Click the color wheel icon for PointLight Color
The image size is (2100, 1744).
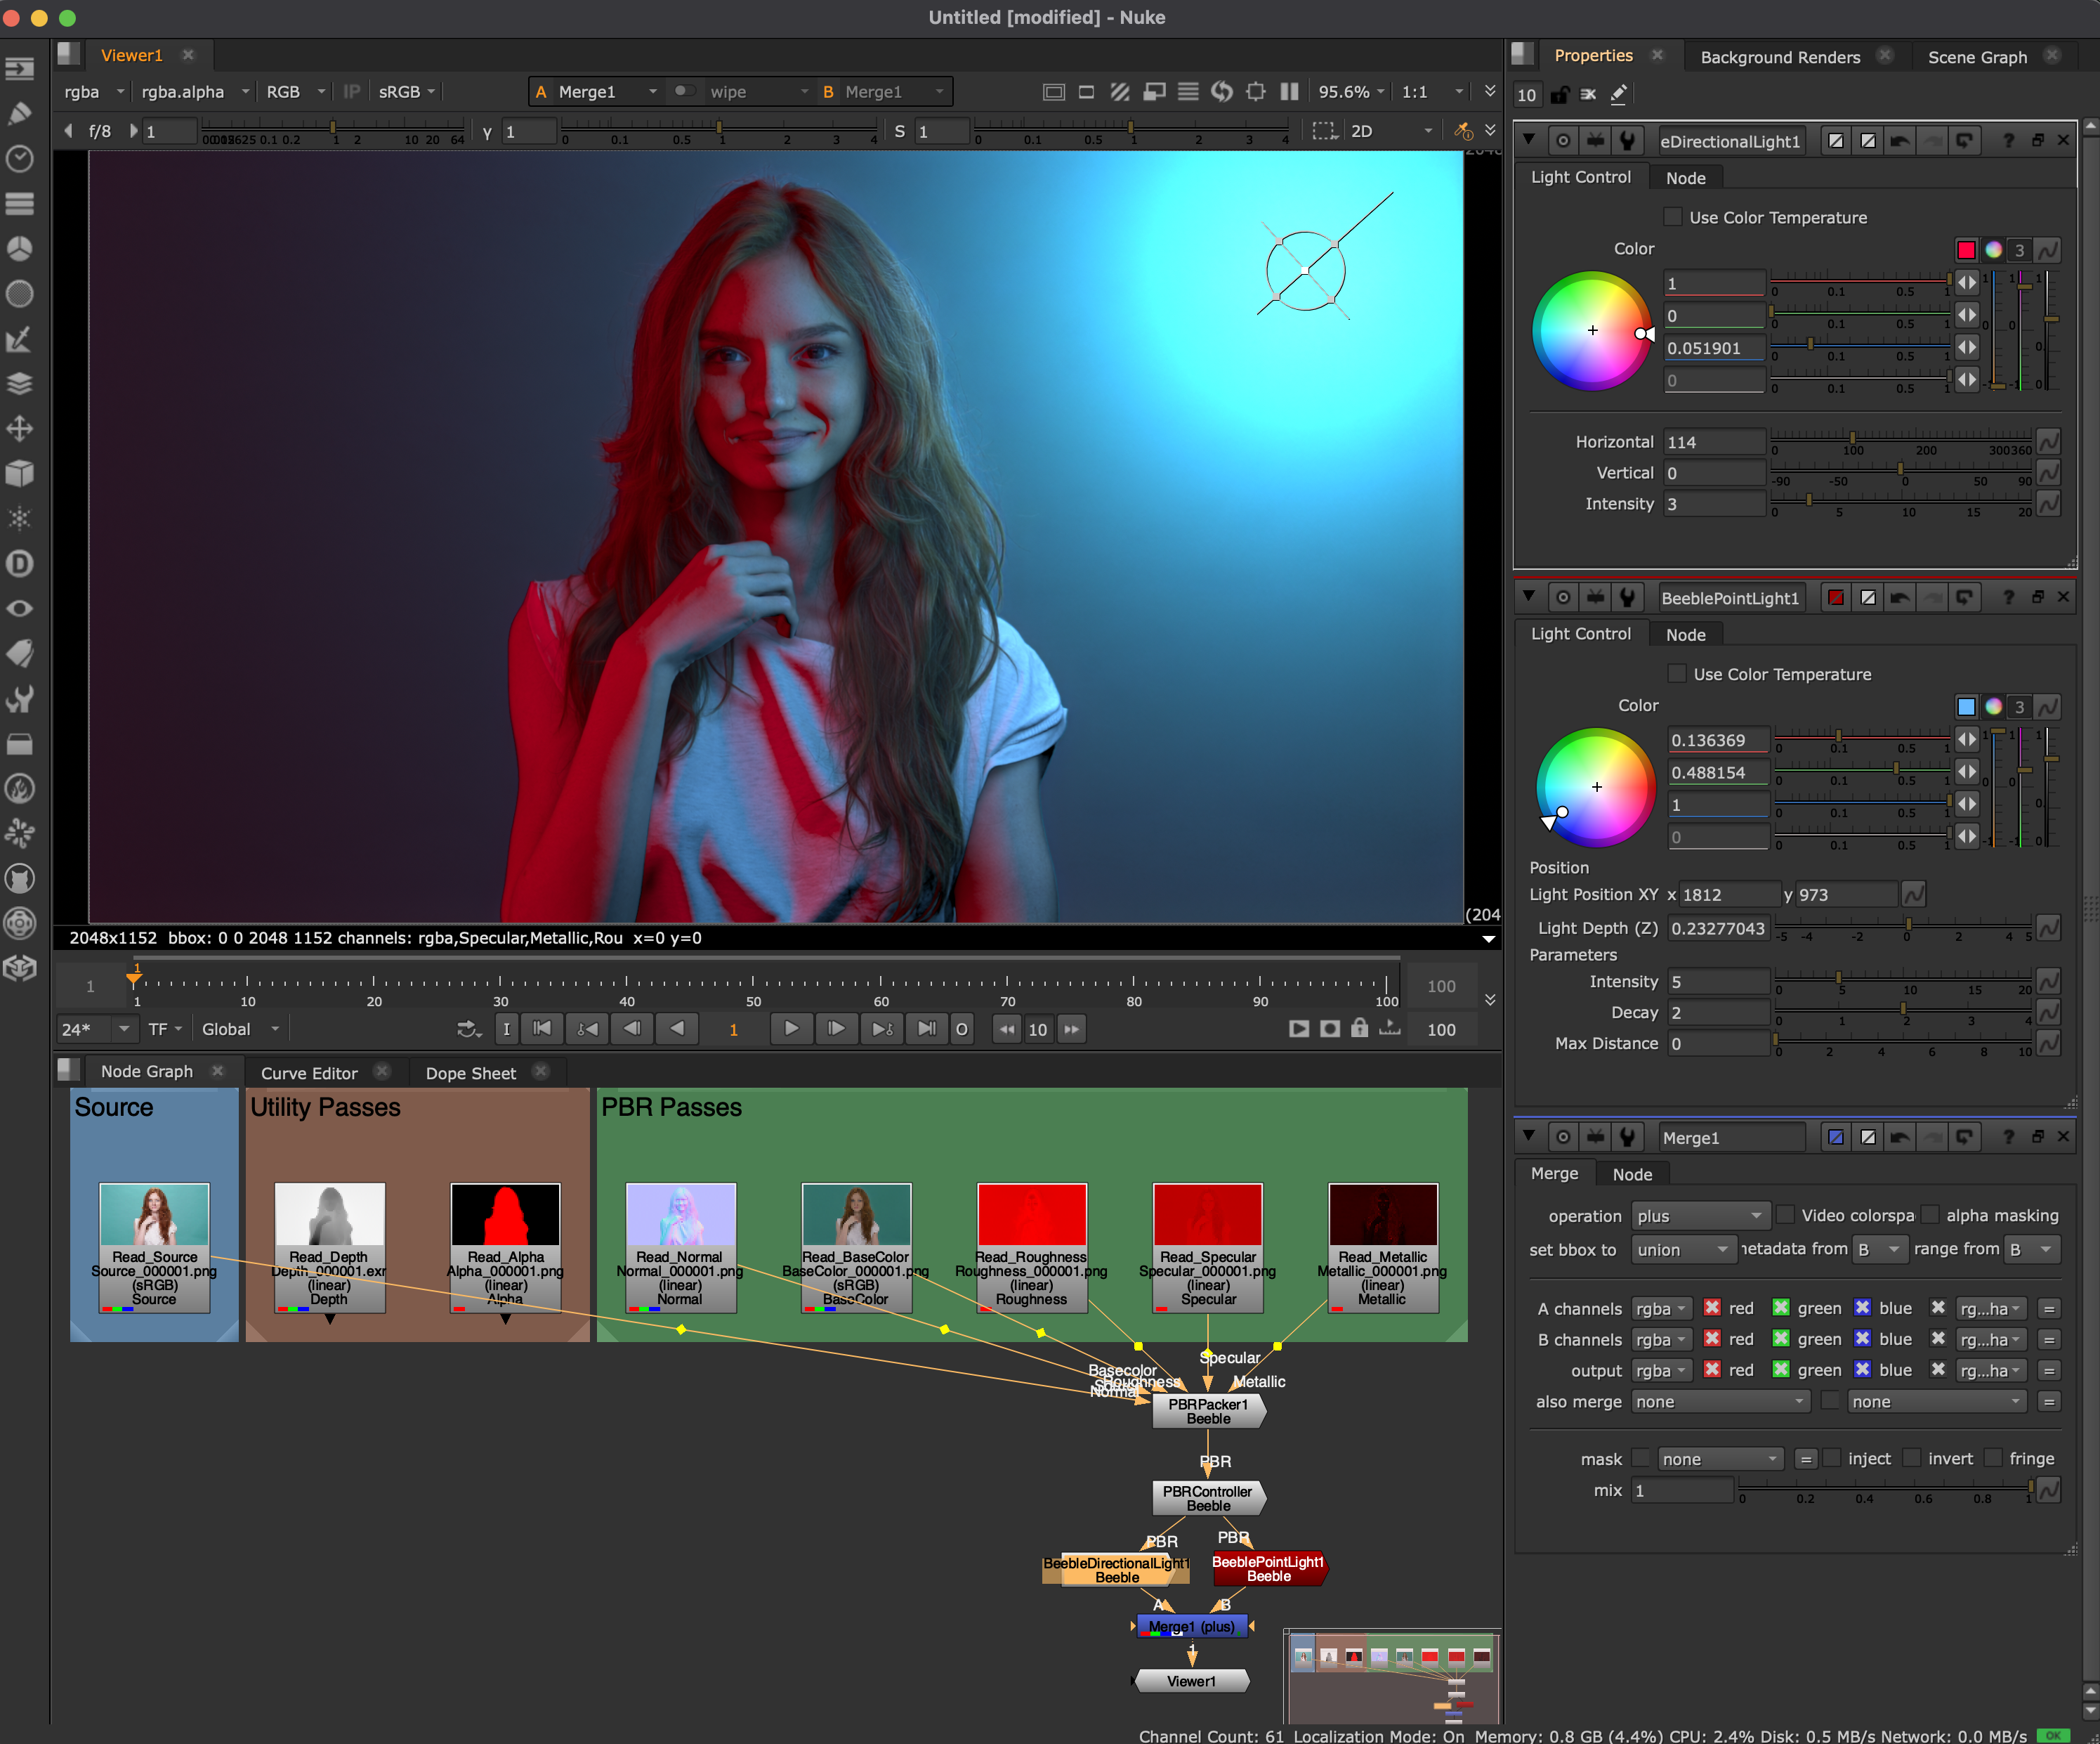tap(1993, 708)
